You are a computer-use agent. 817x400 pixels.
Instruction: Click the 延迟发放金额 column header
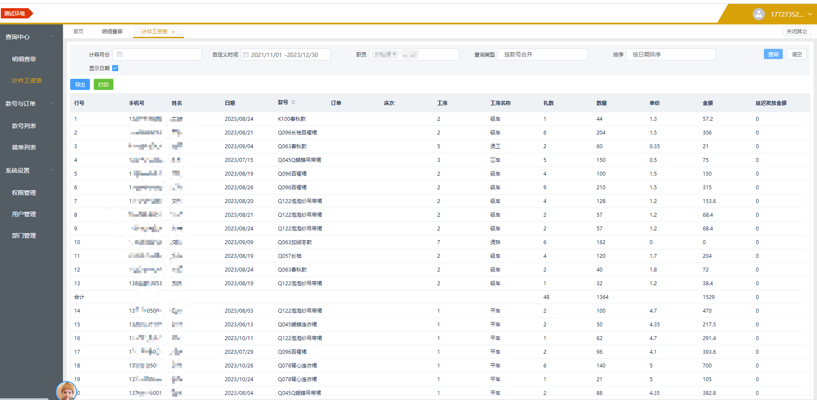tap(771, 103)
